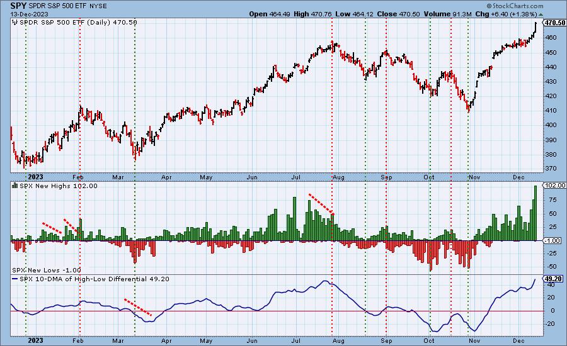The image size is (567, 346).
Task: Click the 370 price axis label
Action: tap(551, 169)
